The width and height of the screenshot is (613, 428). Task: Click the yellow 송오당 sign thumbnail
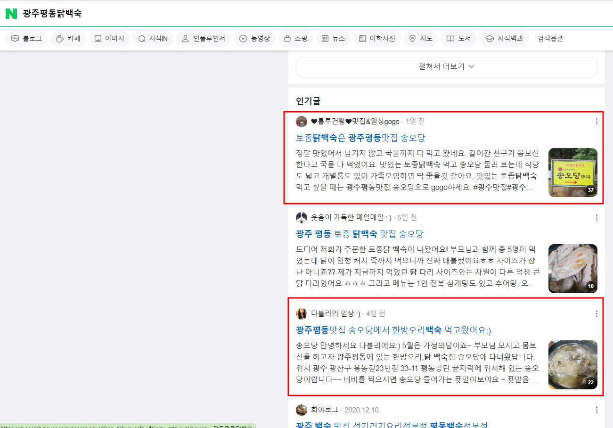[572, 173]
